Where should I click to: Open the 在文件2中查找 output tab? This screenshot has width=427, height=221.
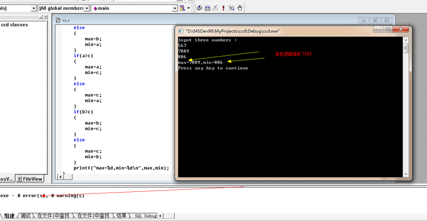93,216
